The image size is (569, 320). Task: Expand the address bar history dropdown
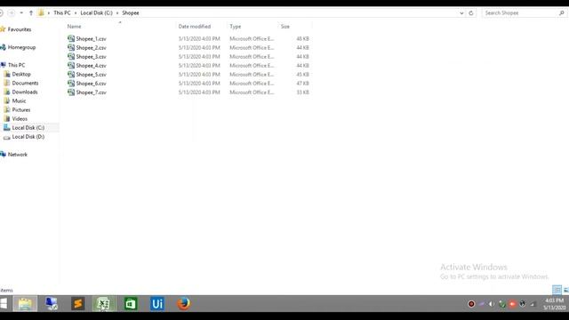461,13
